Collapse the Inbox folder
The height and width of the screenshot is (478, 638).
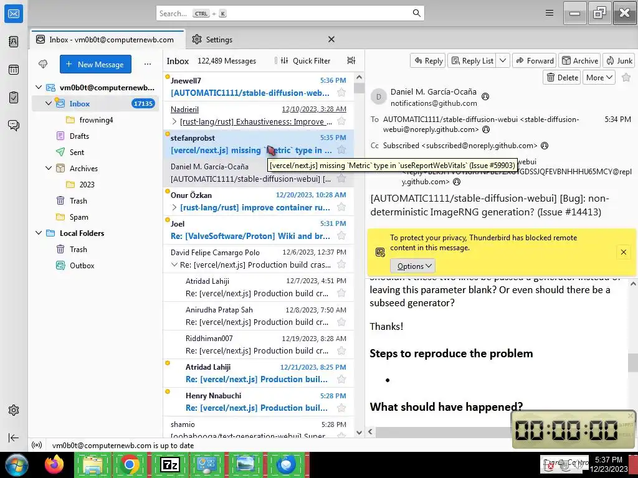pyautogui.click(x=49, y=104)
